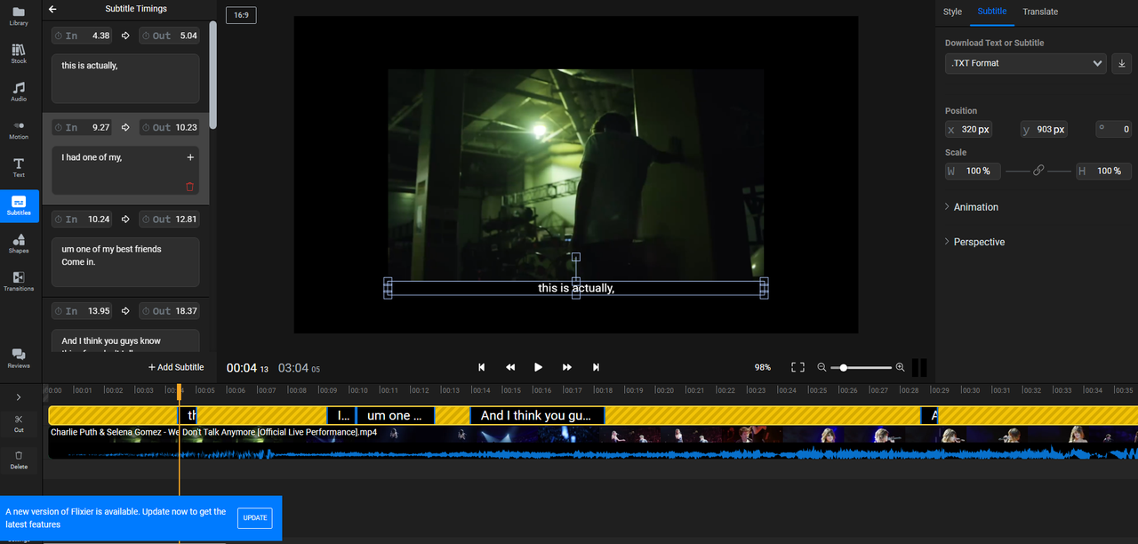
Task: Open the Transitions panel
Action: click(x=19, y=281)
